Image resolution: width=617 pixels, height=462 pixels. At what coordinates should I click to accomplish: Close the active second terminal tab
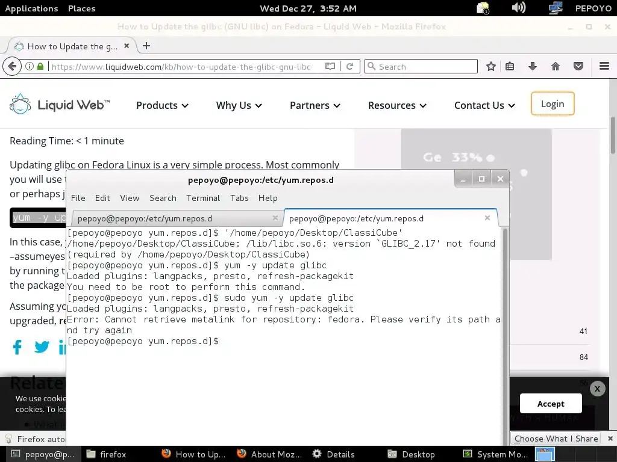[487, 218]
